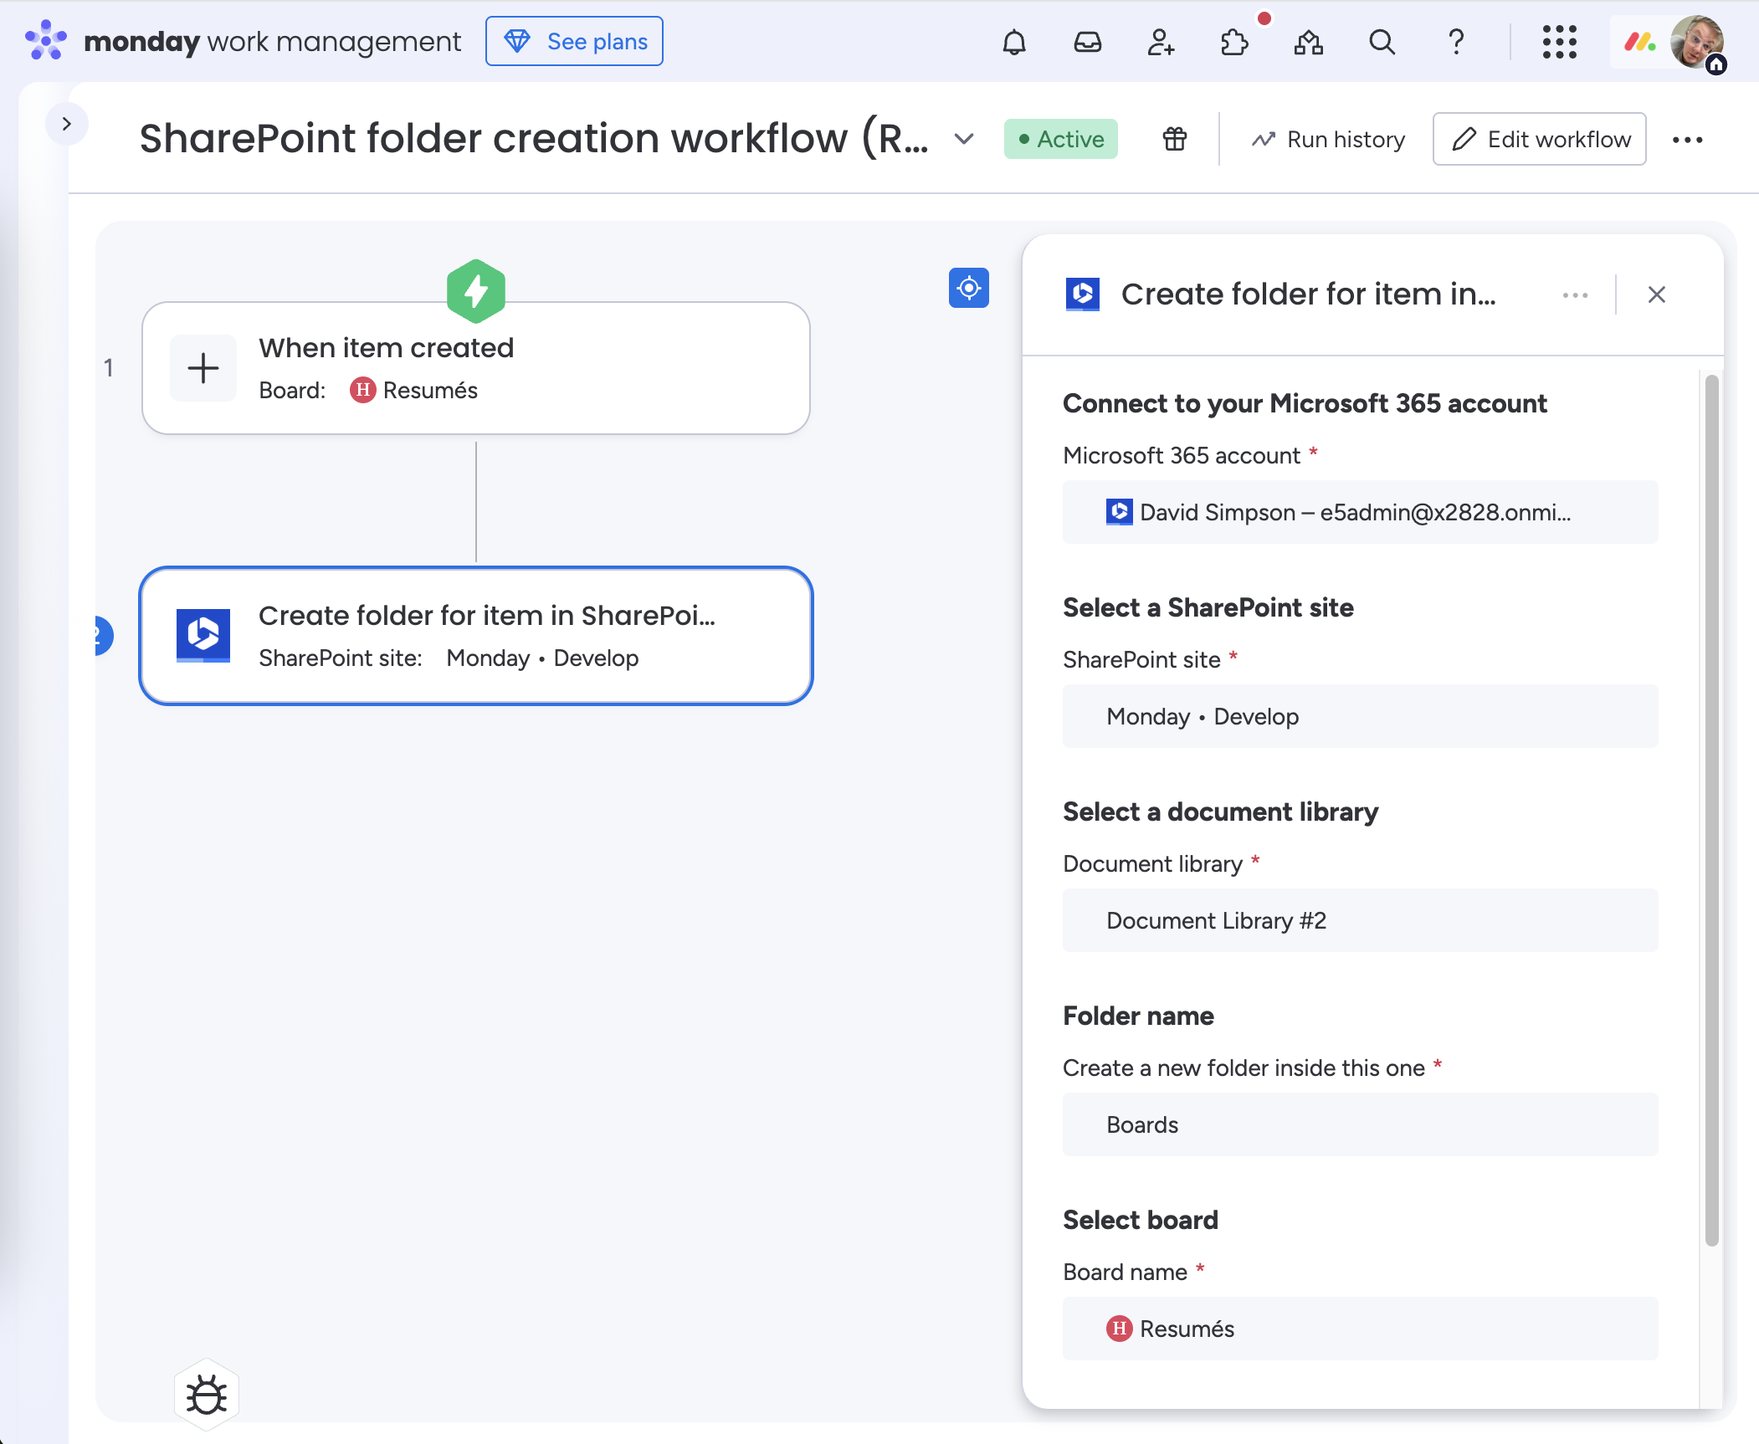The height and width of the screenshot is (1444, 1759).
Task: Click the Run history button
Action: coord(1328,140)
